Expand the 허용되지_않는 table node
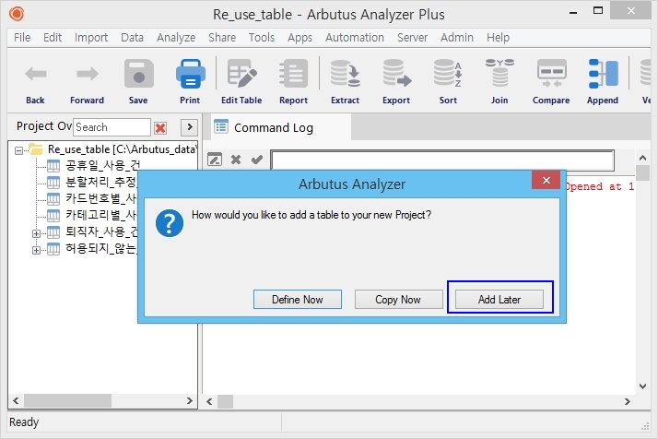 37,250
